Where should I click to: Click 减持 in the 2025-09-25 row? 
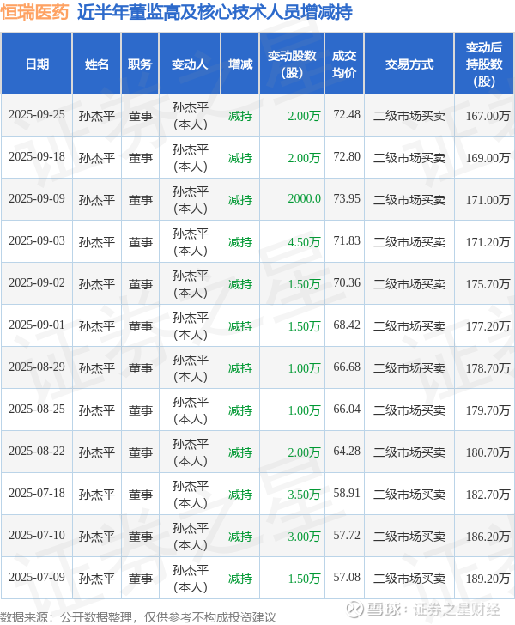click(240, 116)
